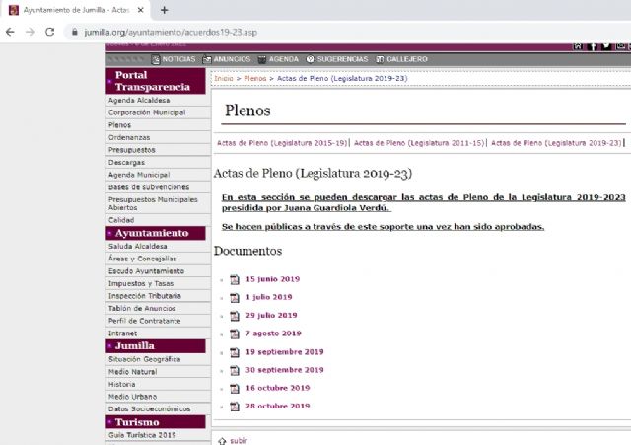The width and height of the screenshot is (631, 445).
Task: Open Callejero from the top bar
Action: [x=406, y=59]
